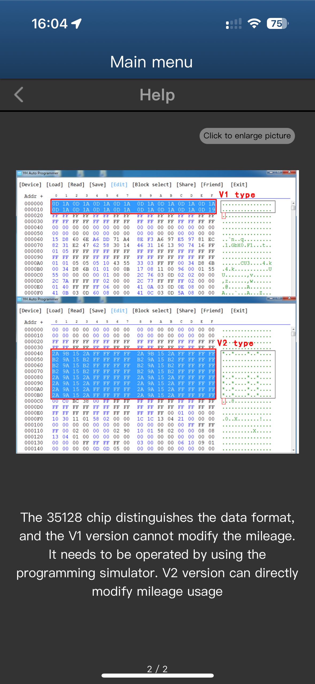Tap the 35128 chip description text

tap(157, 554)
